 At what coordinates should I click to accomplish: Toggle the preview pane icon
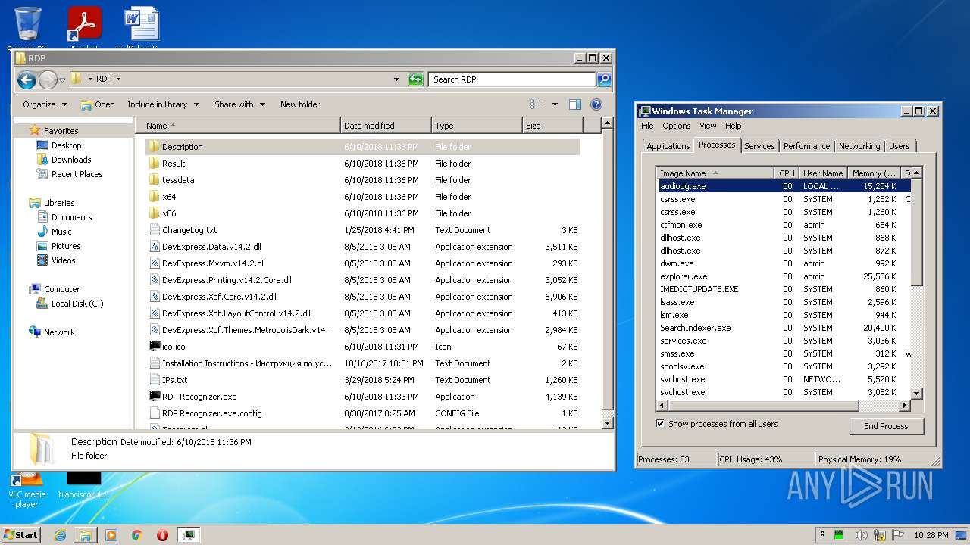pyautogui.click(x=575, y=104)
